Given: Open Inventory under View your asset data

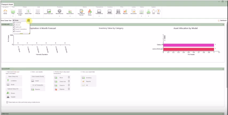Looking at the screenshot, I should [x=87, y=78].
